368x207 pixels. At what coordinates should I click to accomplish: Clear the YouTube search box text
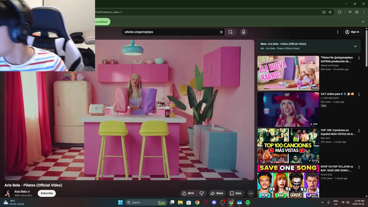click(x=221, y=32)
